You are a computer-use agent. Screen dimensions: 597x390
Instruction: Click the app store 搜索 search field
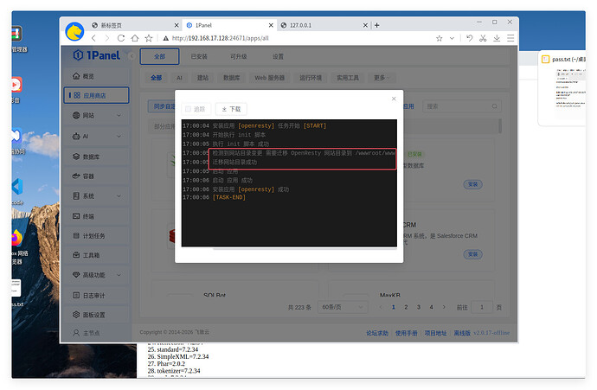(459, 106)
